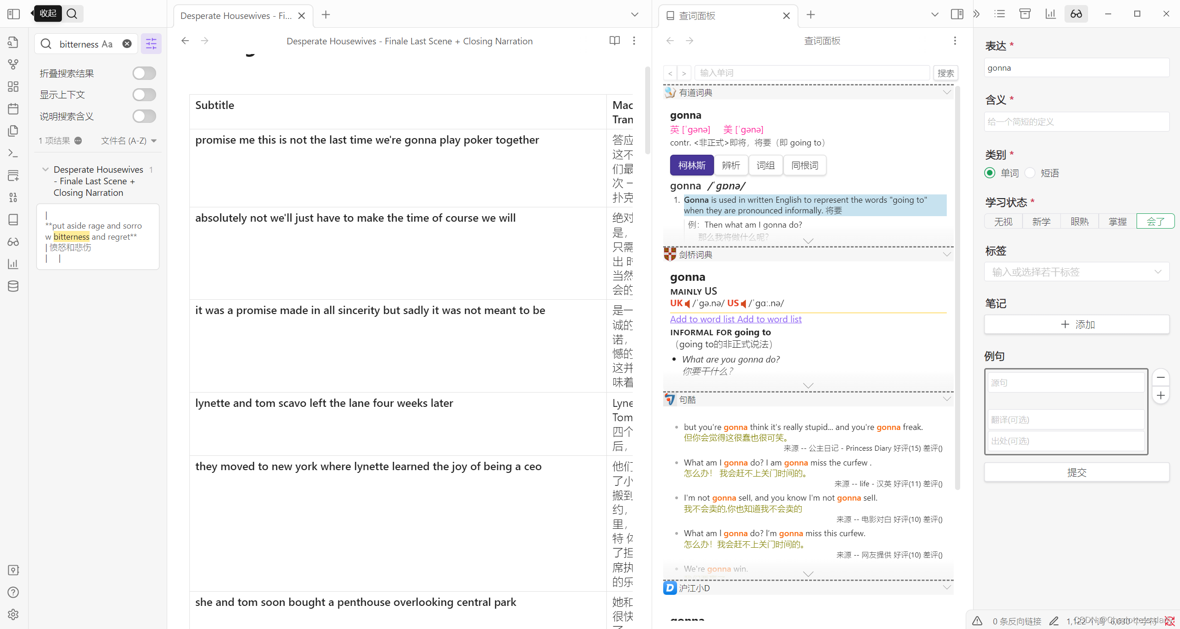Play the UK pronunciation speaker icon

click(x=687, y=303)
